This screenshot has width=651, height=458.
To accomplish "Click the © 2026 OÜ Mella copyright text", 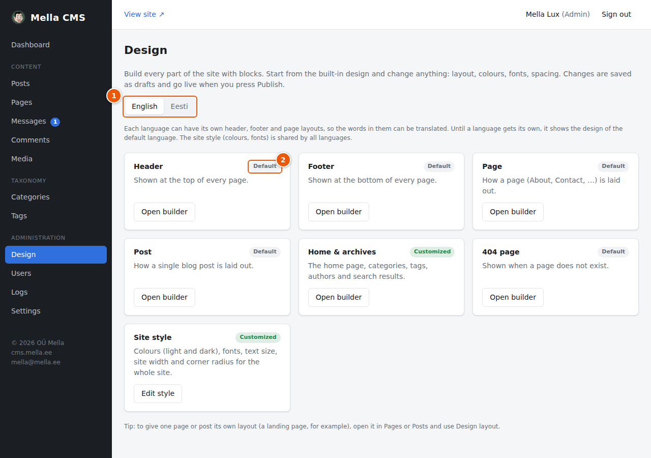I will coord(38,343).
